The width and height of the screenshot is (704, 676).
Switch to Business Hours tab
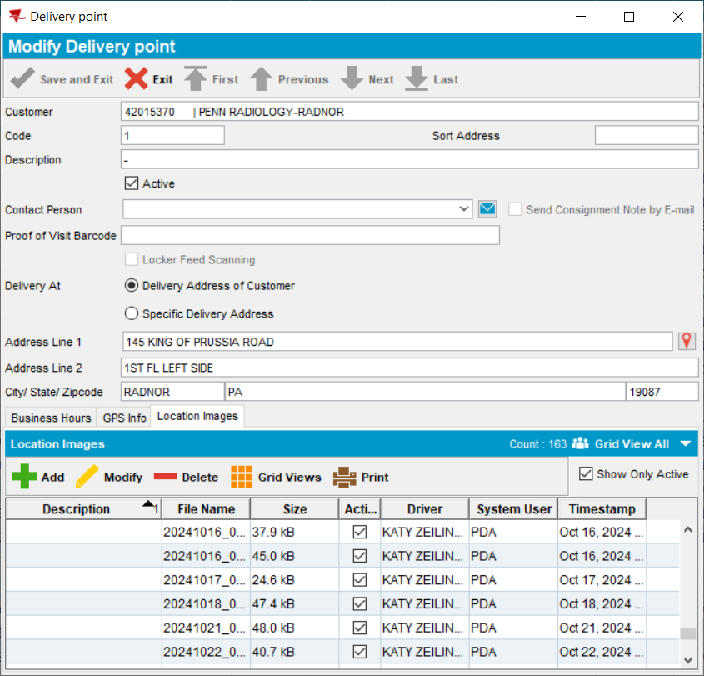(x=51, y=418)
